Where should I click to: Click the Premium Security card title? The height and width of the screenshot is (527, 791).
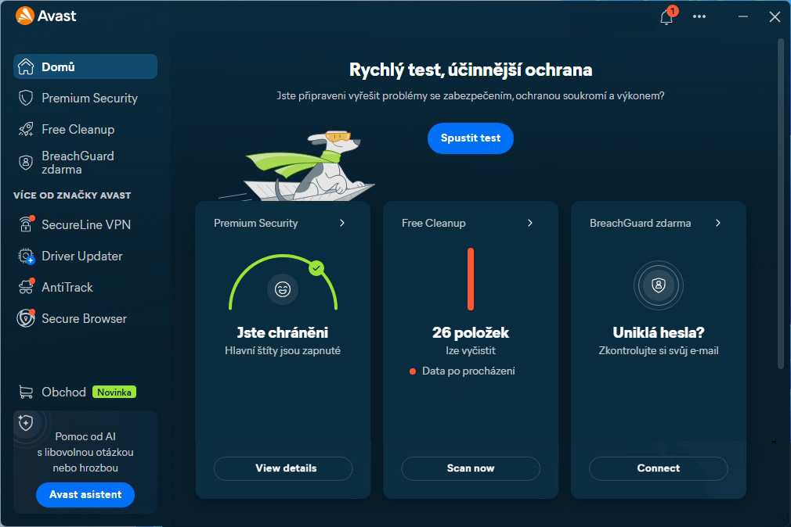pos(256,223)
